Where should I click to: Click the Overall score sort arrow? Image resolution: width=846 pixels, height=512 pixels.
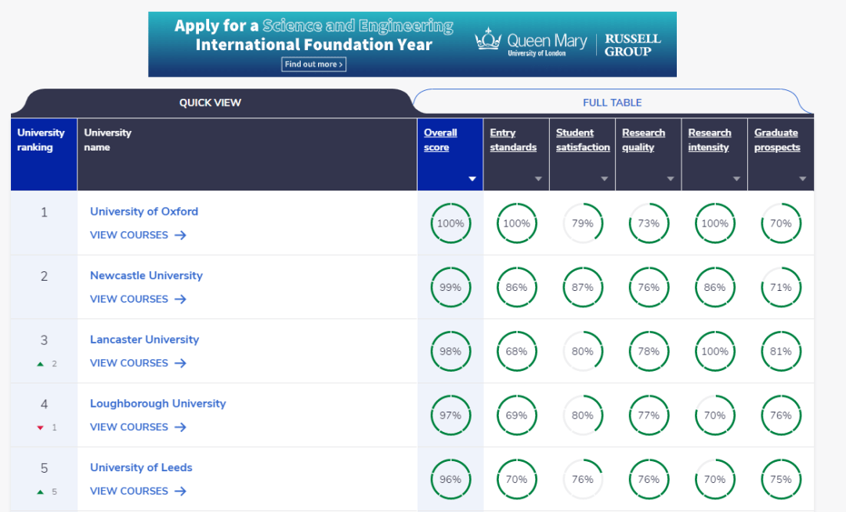[x=472, y=179]
